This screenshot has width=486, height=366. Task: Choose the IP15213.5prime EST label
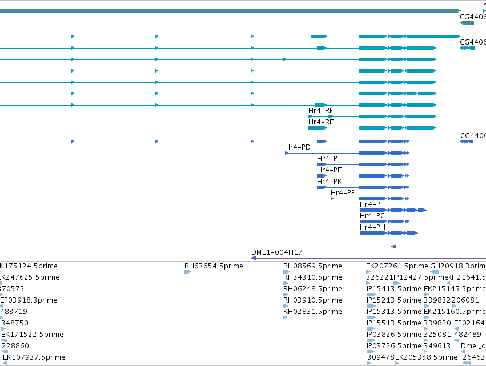[393, 300]
